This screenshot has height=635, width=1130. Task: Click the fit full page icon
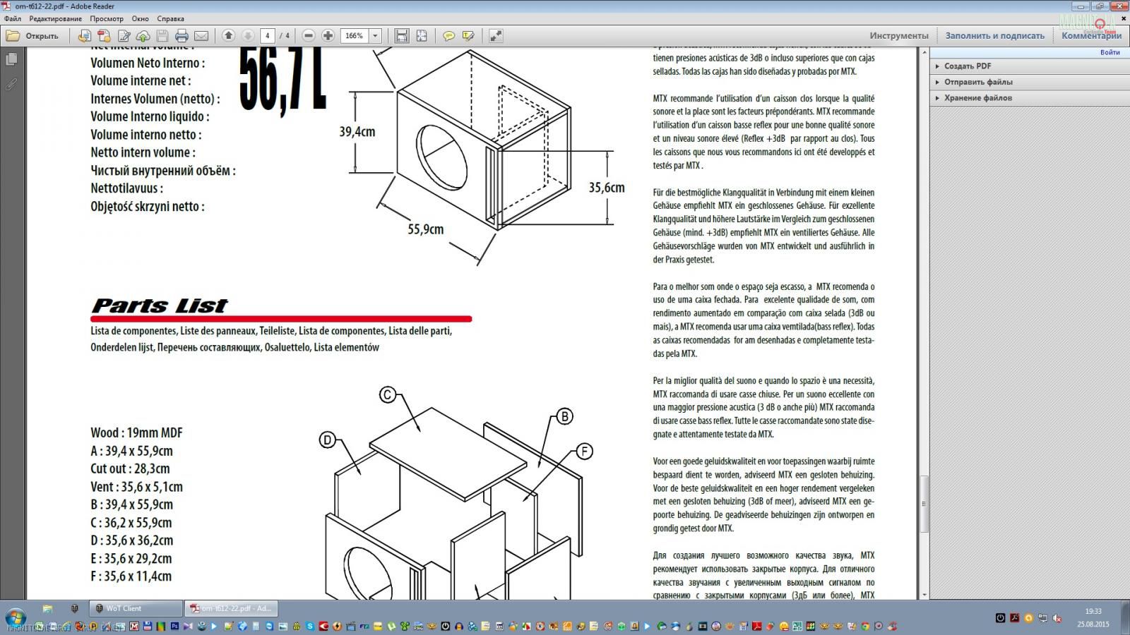coord(422,35)
